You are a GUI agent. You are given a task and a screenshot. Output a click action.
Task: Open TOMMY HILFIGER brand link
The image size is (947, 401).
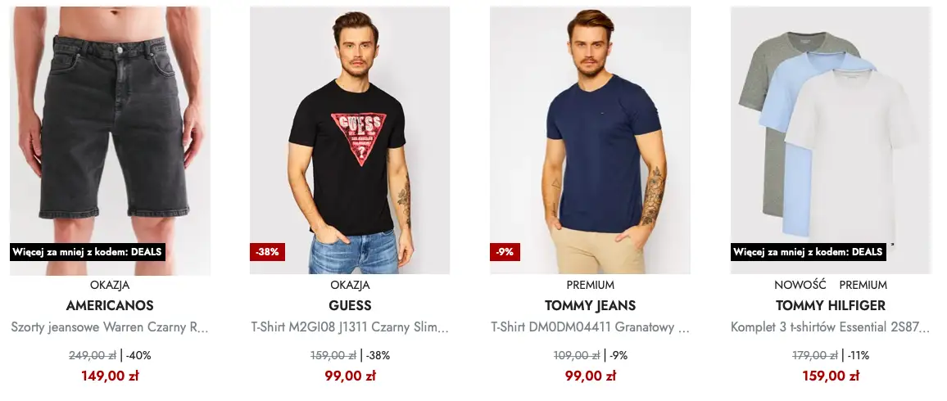(x=831, y=306)
